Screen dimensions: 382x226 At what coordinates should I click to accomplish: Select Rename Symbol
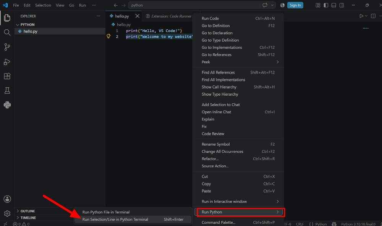(238, 144)
